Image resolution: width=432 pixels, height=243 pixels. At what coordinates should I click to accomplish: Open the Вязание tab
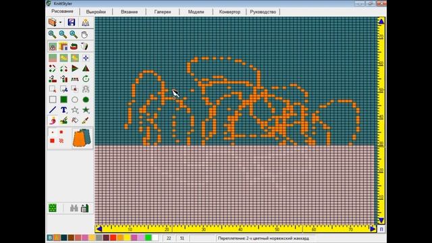click(x=129, y=12)
